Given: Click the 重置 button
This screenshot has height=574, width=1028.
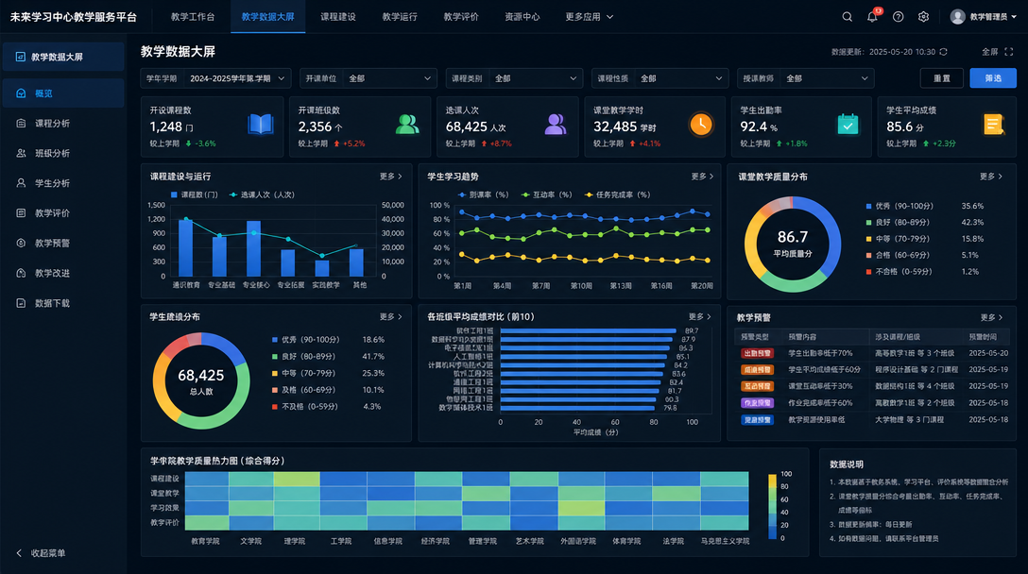Looking at the screenshot, I should 942,78.
